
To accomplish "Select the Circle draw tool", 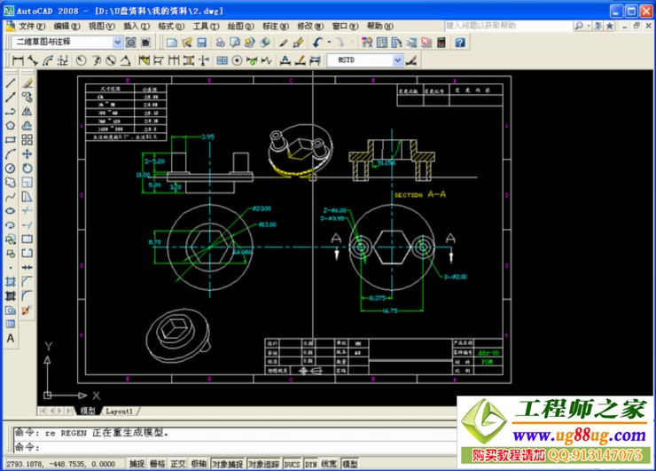I will coord(11,168).
